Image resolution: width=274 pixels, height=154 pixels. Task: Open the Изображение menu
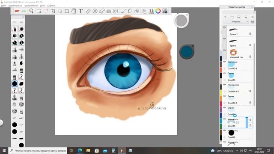[31, 6]
